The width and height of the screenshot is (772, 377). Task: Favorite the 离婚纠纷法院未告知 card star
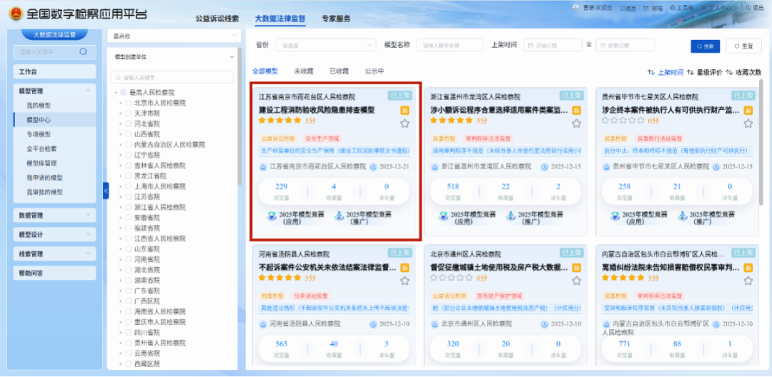(x=748, y=281)
